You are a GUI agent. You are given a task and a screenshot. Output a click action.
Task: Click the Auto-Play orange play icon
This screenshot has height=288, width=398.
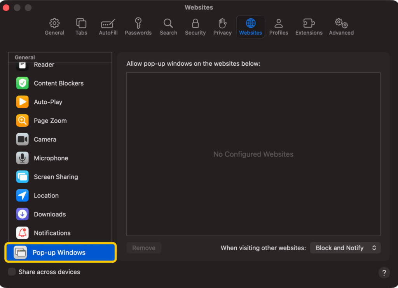(x=22, y=102)
